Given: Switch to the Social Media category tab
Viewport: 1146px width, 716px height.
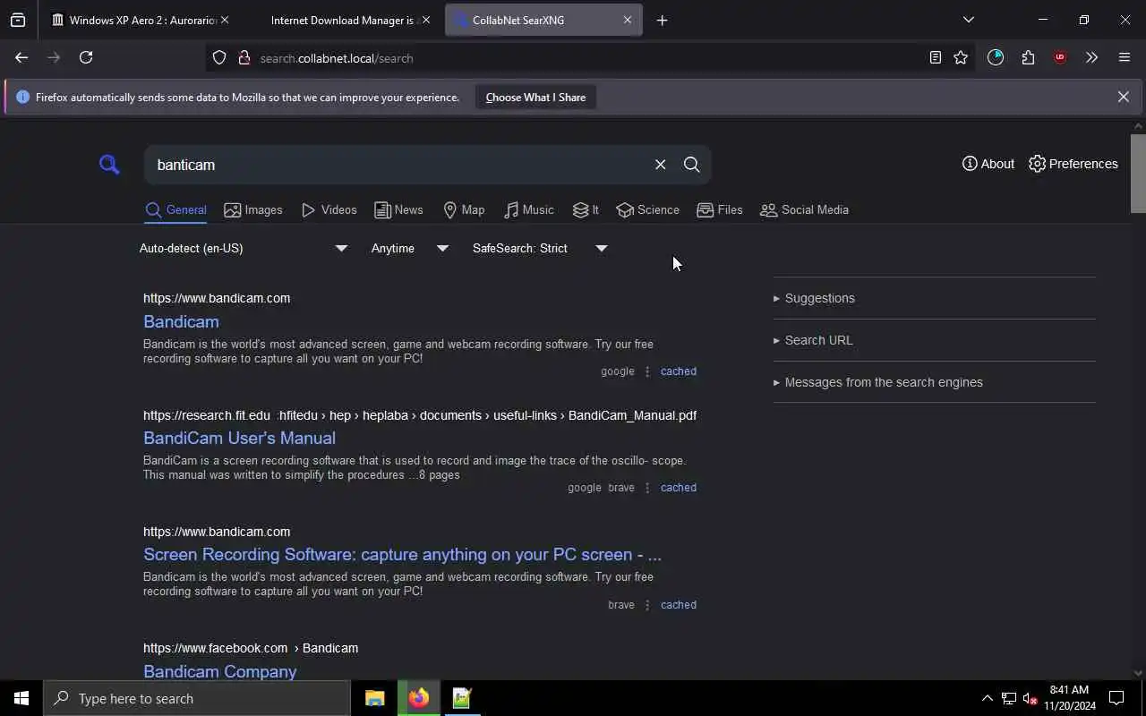Looking at the screenshot, I should [804, 210].
